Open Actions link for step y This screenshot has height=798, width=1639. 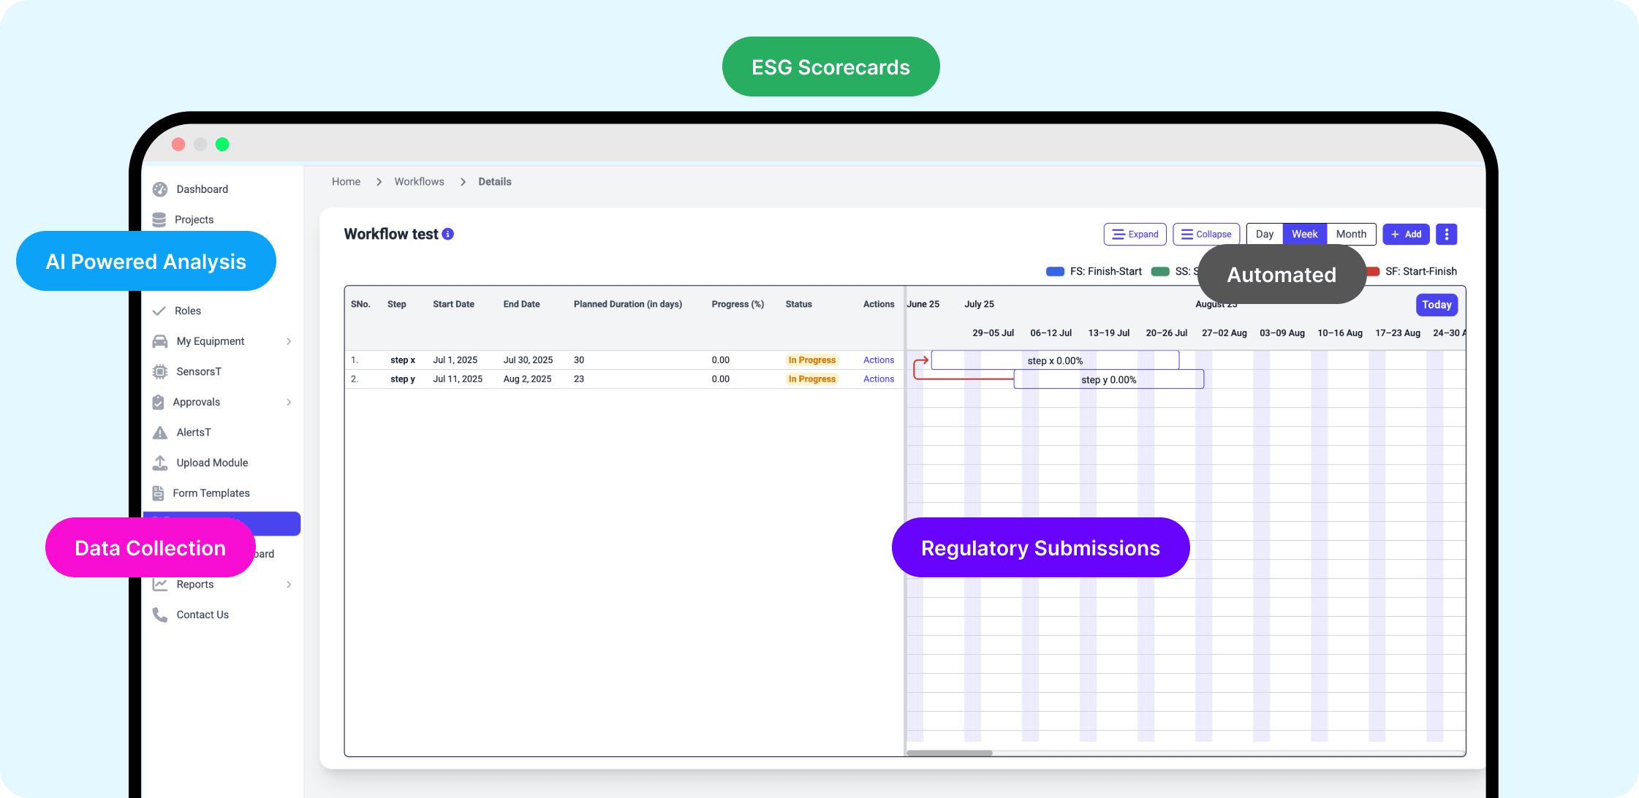pos(879,379)
